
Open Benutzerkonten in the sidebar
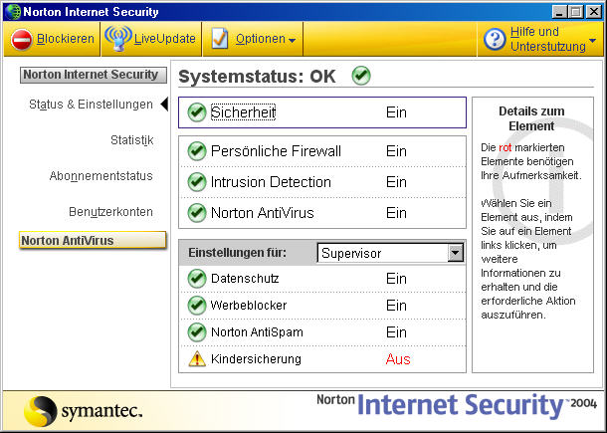[110, 212]
